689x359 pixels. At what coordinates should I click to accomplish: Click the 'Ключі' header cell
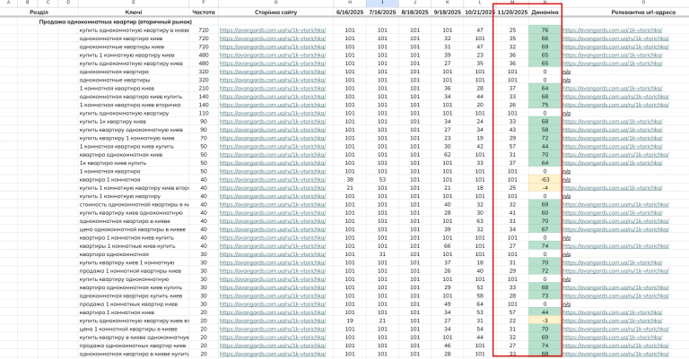[134, 13]
